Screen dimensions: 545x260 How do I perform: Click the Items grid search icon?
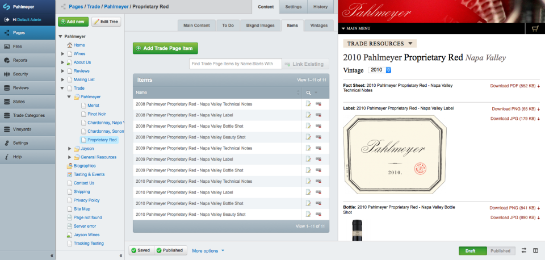(x=308, y=93)
